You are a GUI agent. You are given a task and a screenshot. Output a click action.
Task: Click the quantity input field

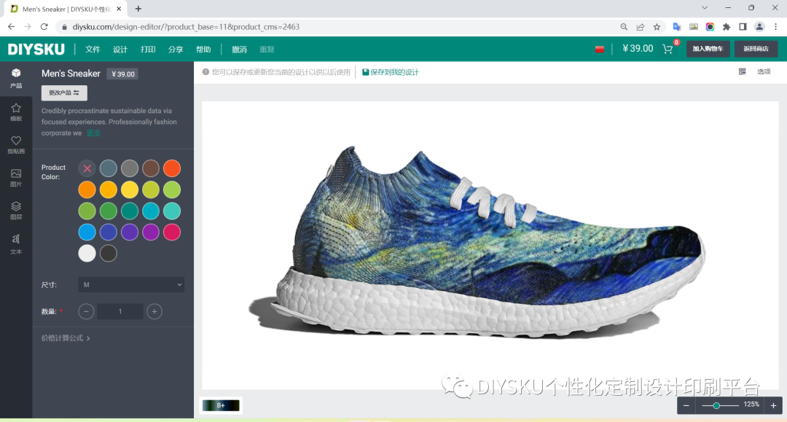point(120,312)
